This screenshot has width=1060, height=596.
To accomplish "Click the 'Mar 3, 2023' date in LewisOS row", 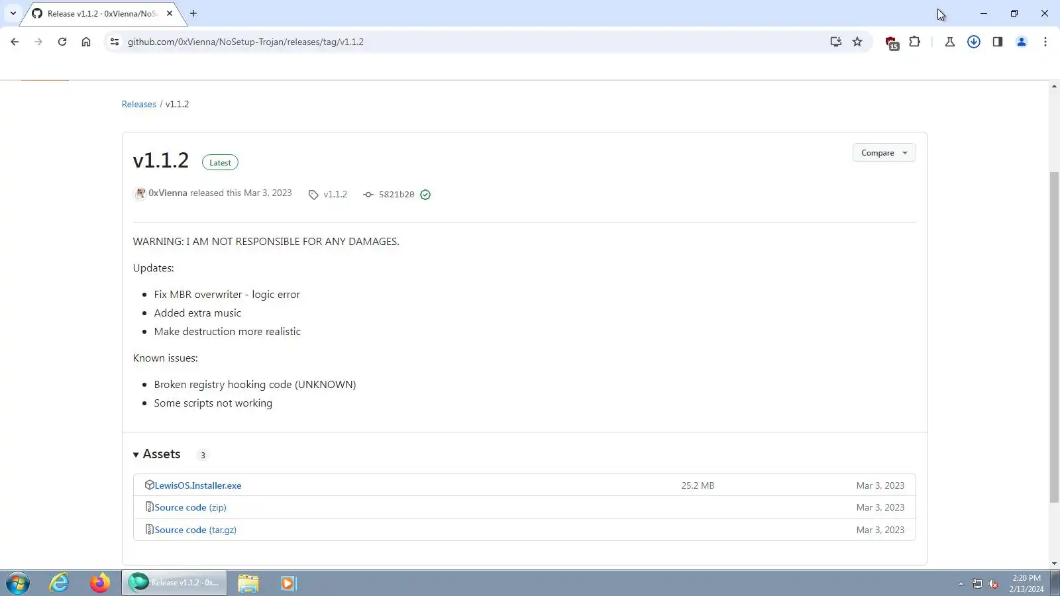I will click(x=880, y=485).
